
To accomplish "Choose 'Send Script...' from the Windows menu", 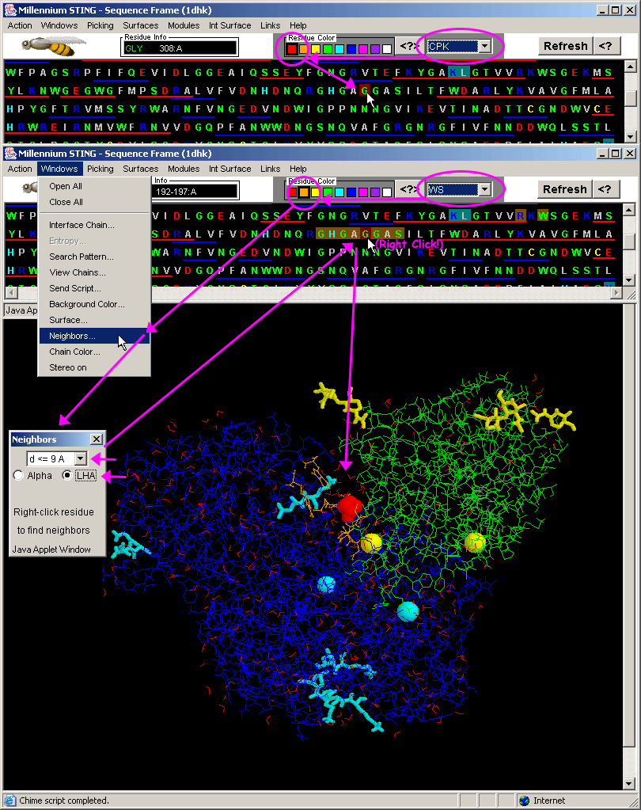I will pos(94,288).
